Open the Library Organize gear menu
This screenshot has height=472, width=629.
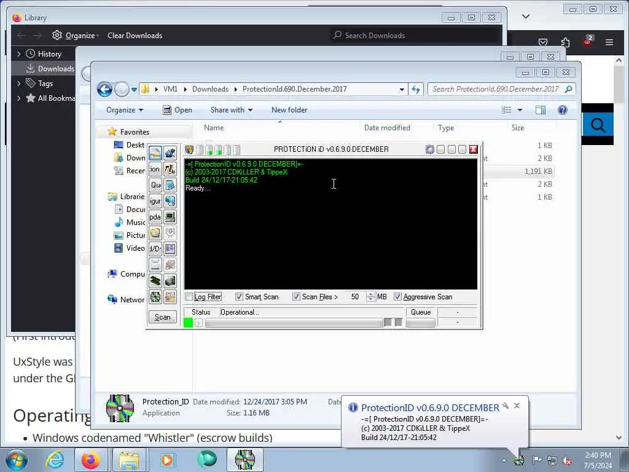click(x=76, y=35)
